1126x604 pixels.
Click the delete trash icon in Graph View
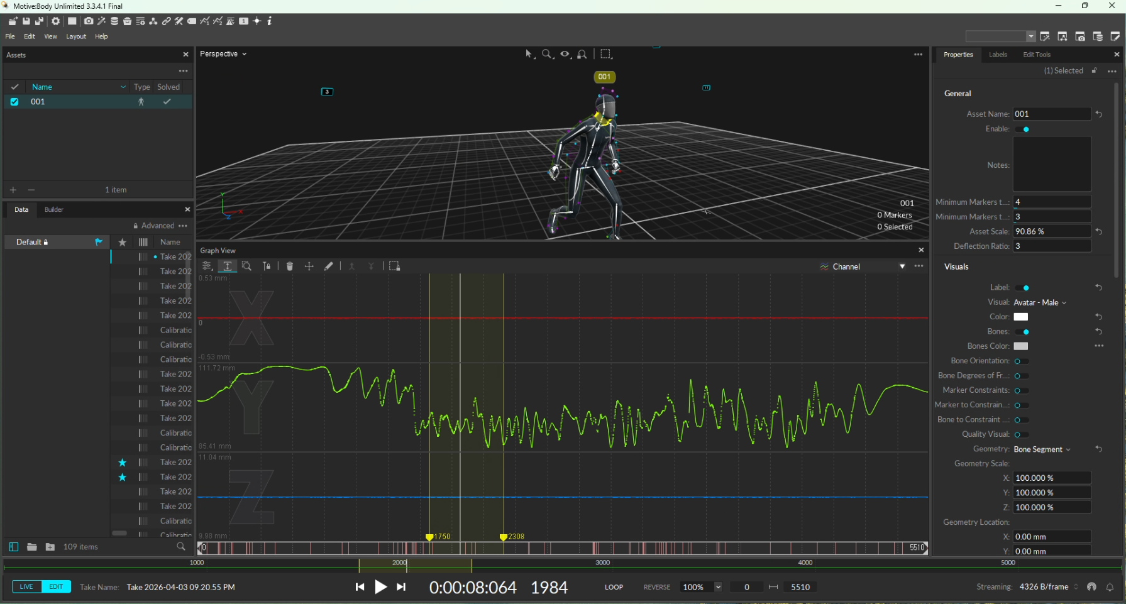click(x=290, y=266)
